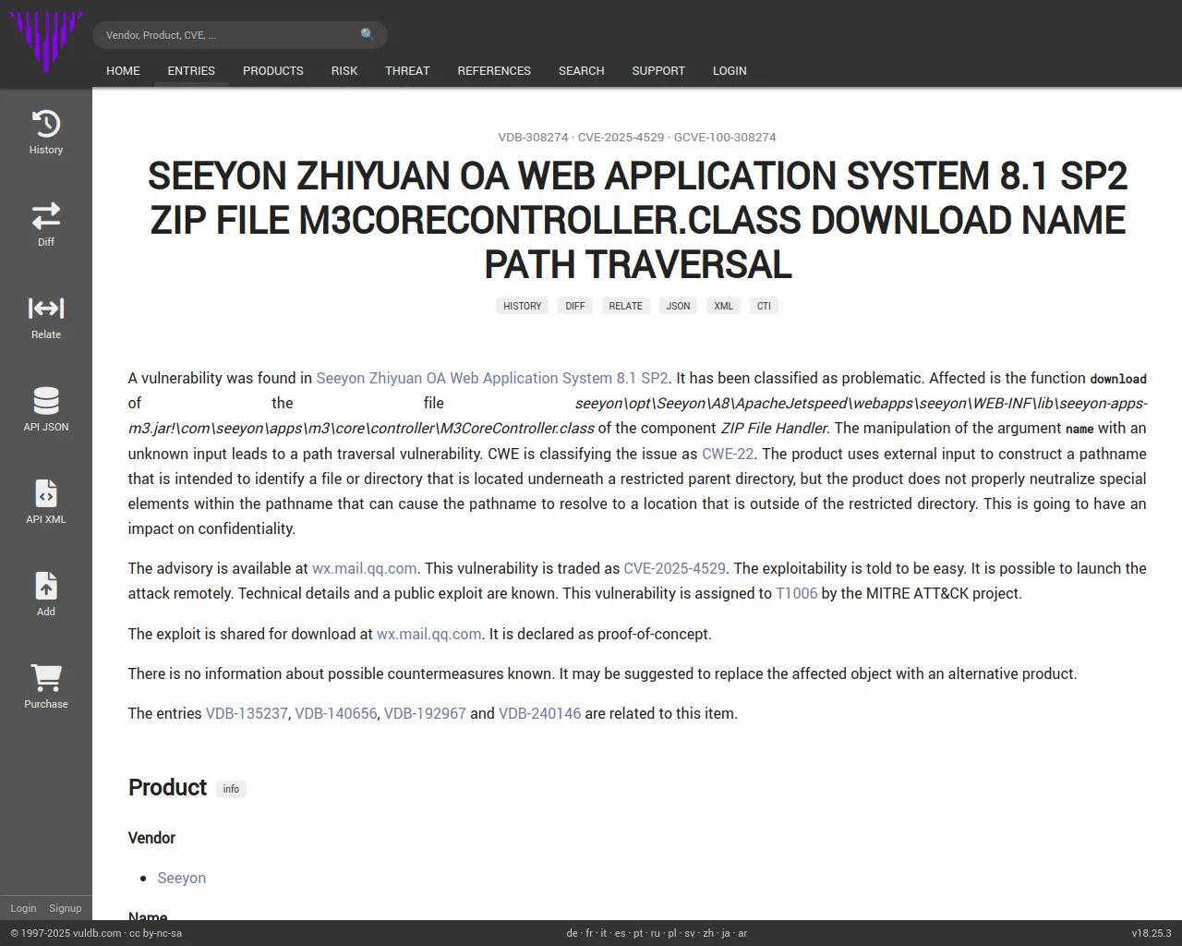Screen dimensions: 1182x946
Task: Open the exploit download wx.mail.qq.com link
Action: 429,634
